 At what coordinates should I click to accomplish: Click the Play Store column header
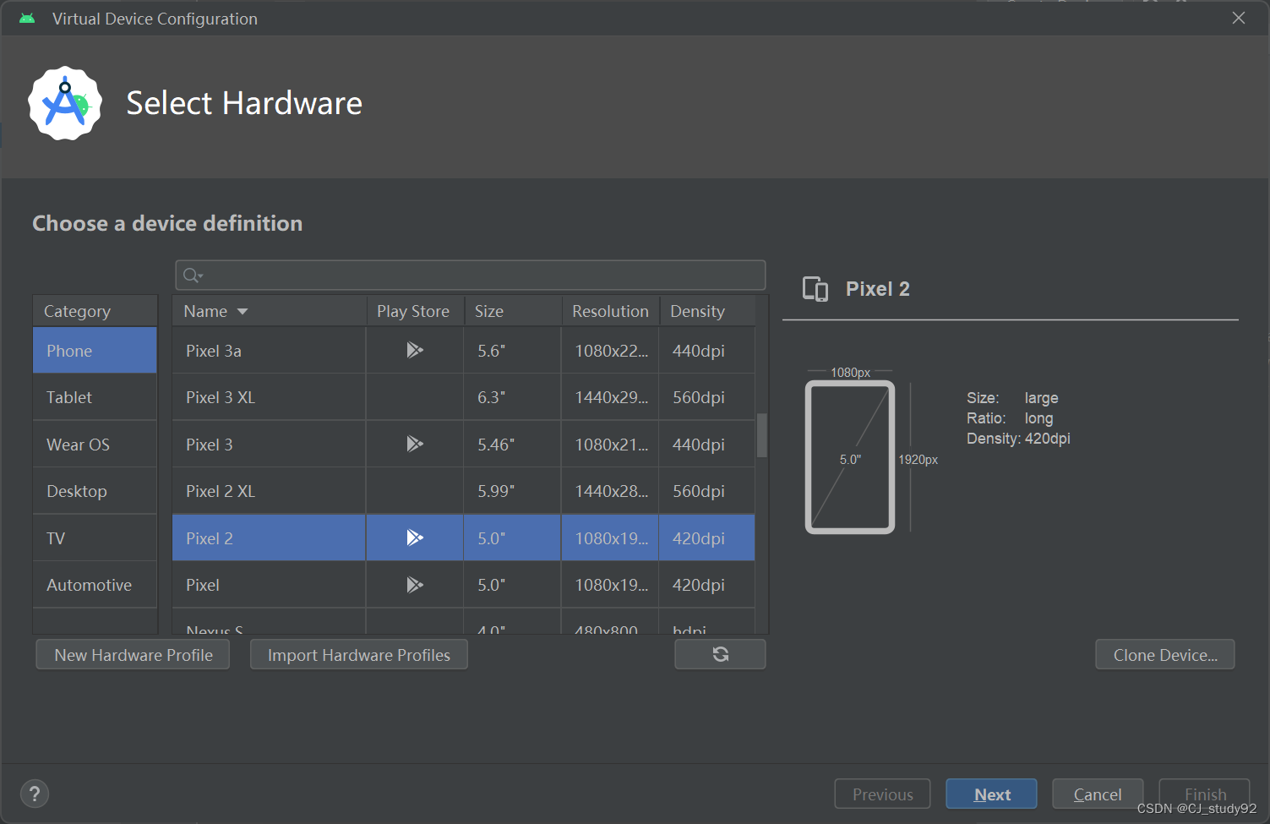(x=413, y=311)
